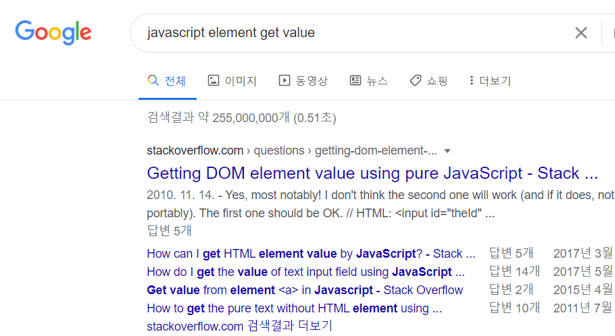
Task: Click the newspaper icon beside 뉴스
Action: click(x=355, y=80)
